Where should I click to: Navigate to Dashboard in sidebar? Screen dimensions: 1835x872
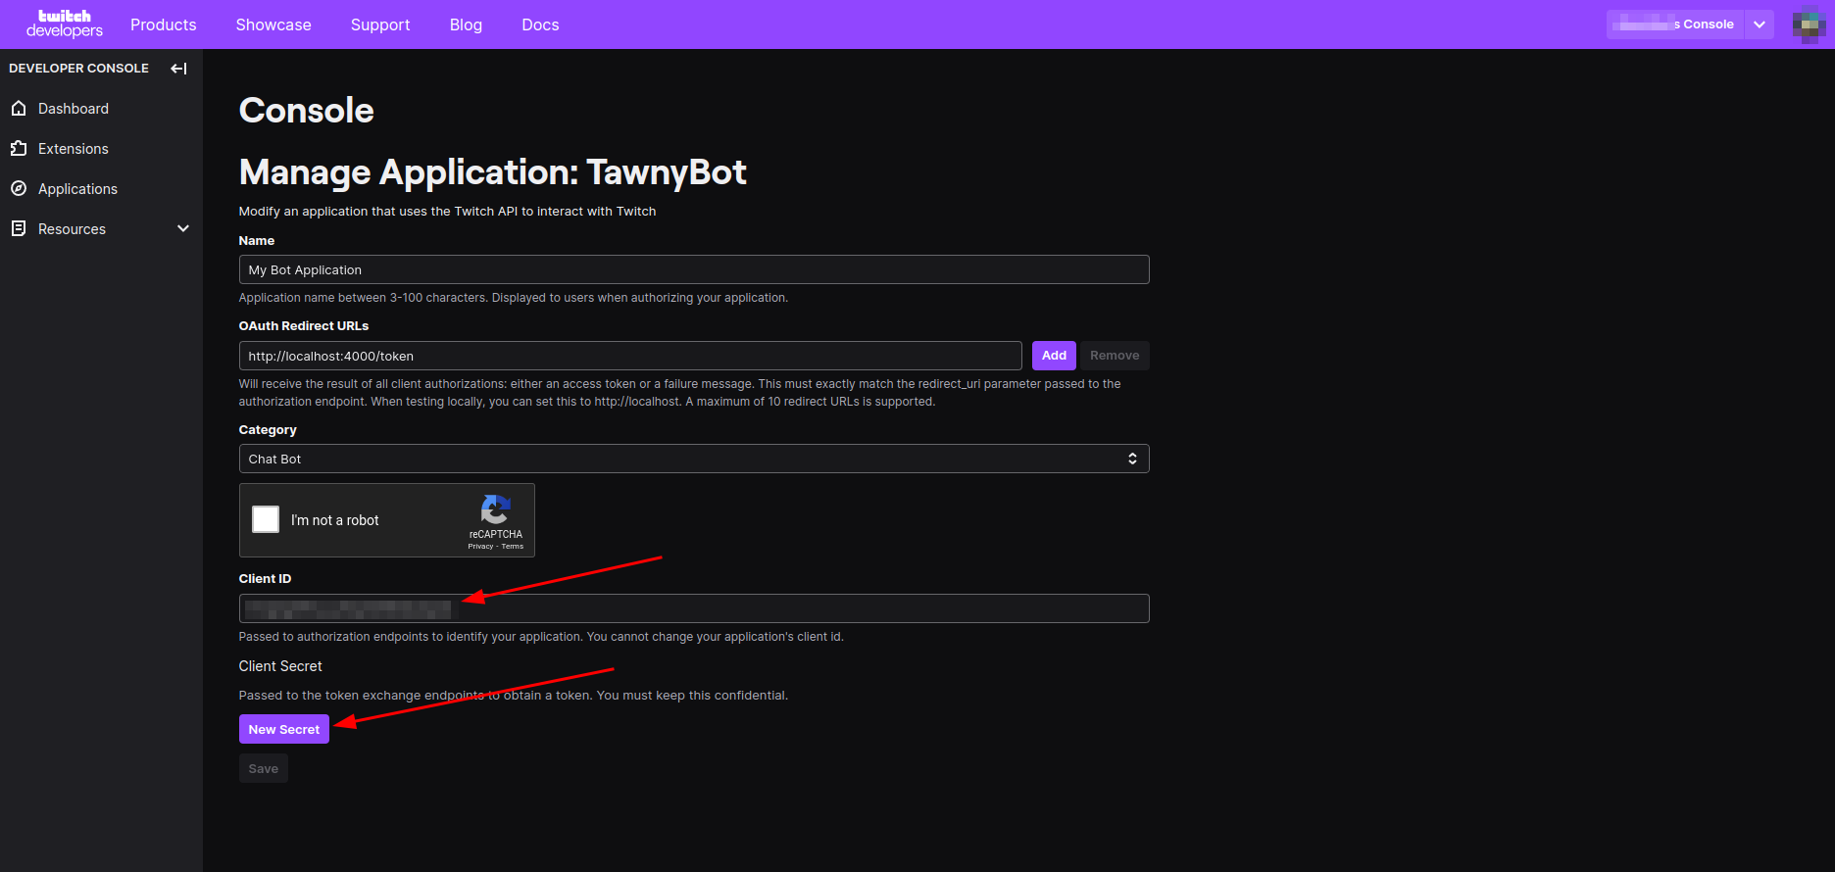pos(74,109)
